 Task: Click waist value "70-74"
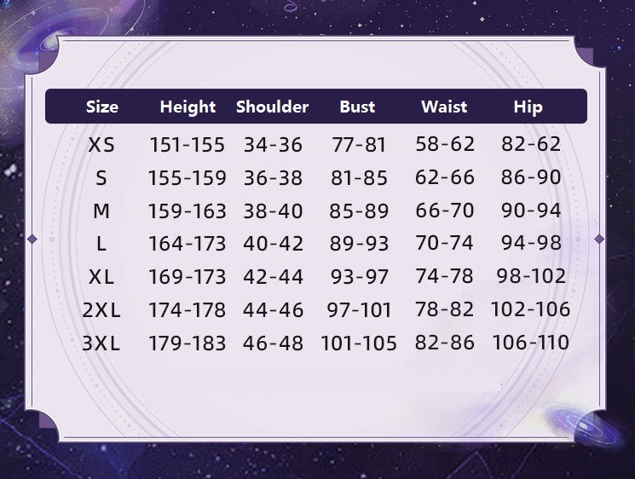[x=445, y=243]
